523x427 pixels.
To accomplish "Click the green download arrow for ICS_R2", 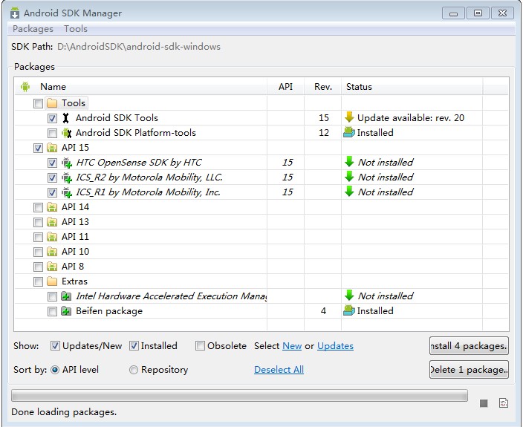I will [349, 177].
